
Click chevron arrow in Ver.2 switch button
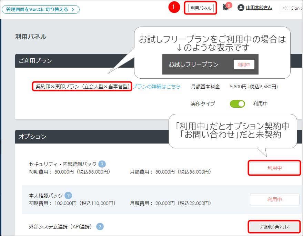(73, 9)
